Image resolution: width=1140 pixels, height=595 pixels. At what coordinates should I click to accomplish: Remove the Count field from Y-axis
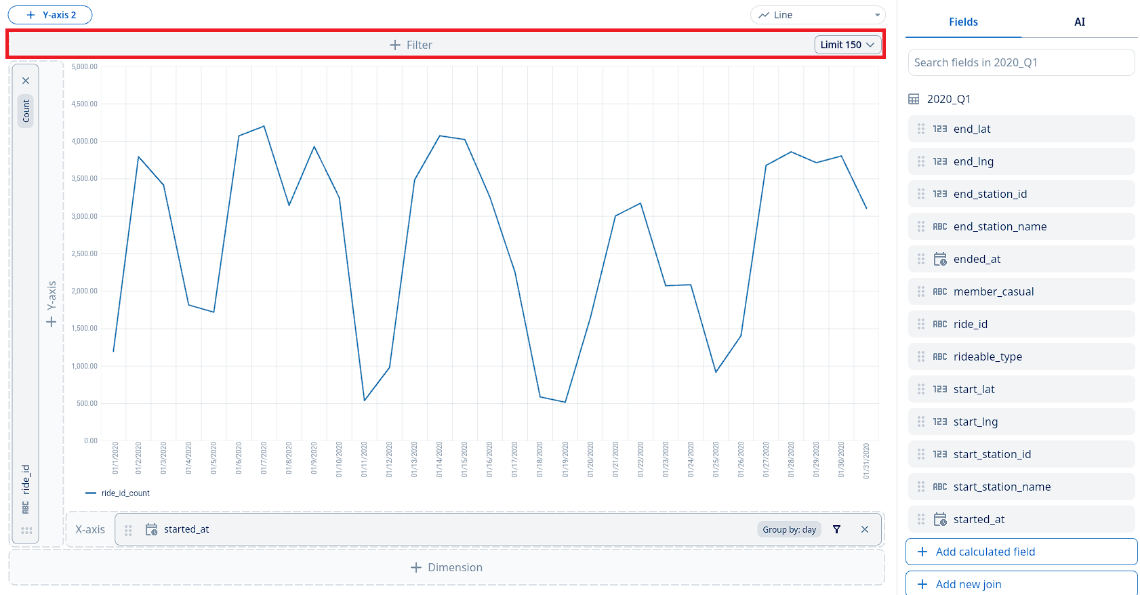pyautogui.click(x=26, y=81)
